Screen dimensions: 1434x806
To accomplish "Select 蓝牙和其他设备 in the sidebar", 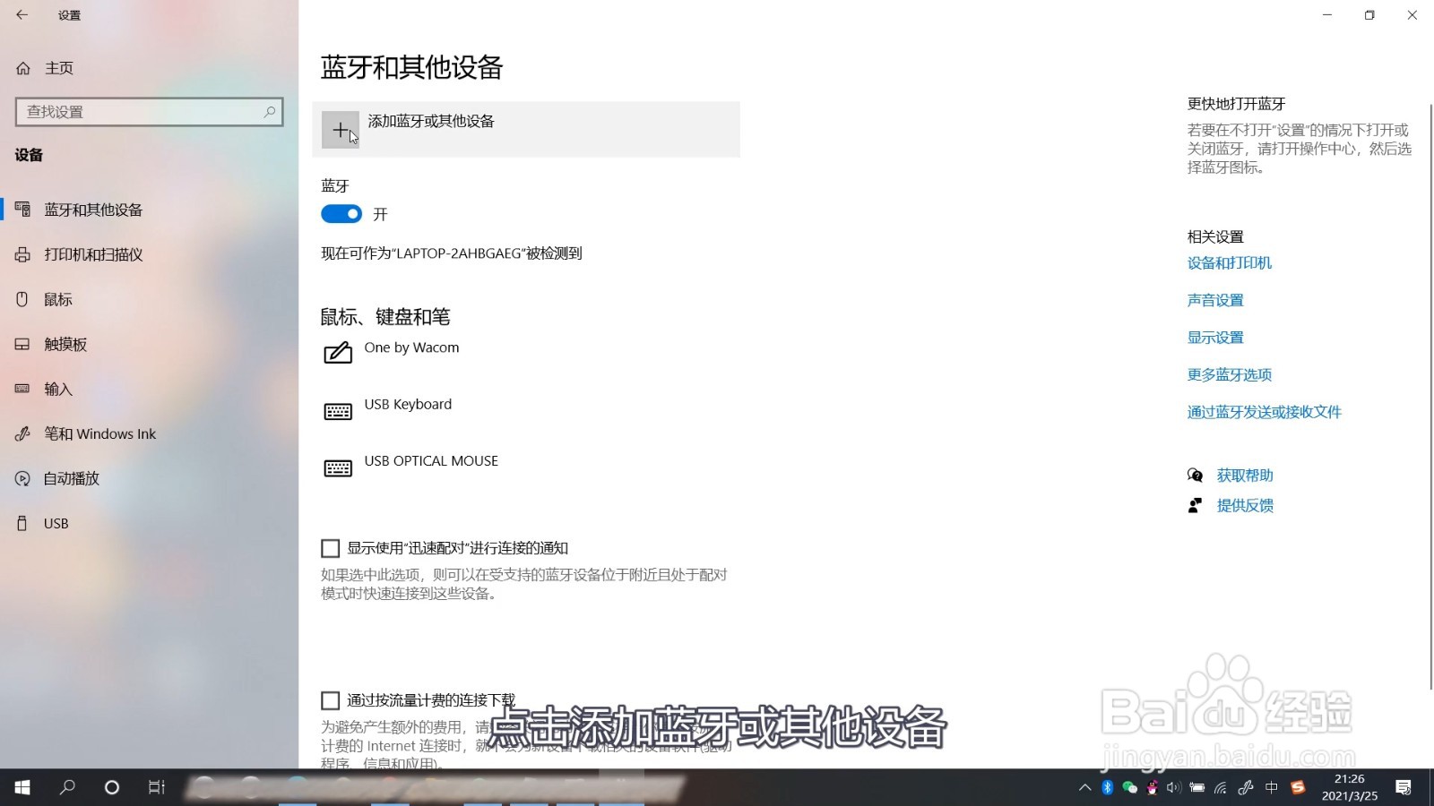I will 94,210.
